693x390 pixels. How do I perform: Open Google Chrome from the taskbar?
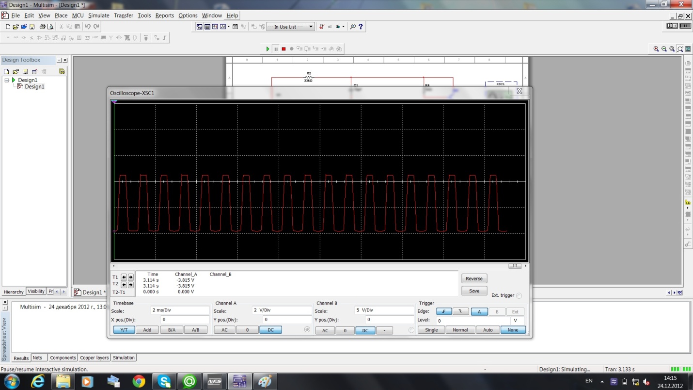pyautogui.click(x=139, y=382)
